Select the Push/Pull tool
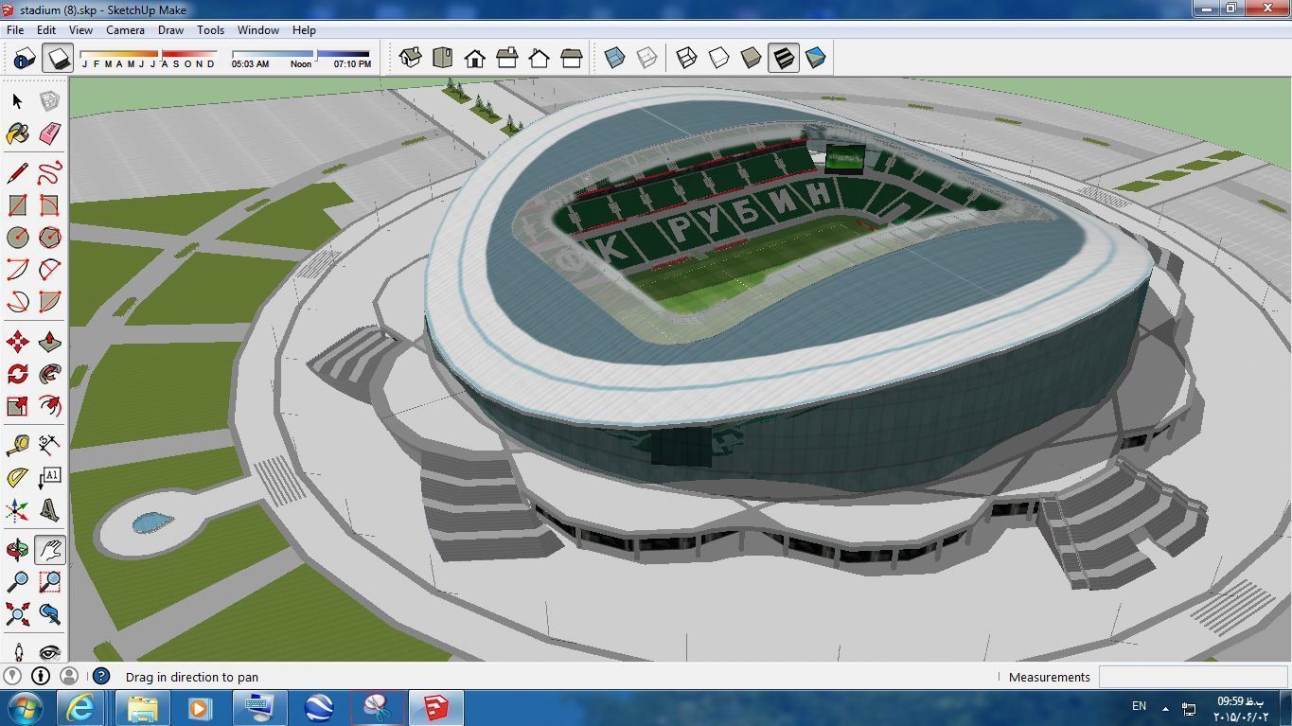 [49, 342]
